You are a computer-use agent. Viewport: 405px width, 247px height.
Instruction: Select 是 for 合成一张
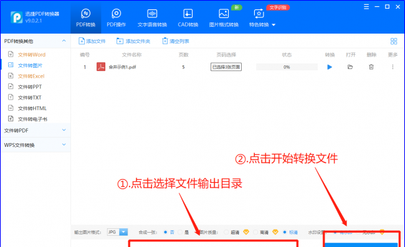coord(180,232)
